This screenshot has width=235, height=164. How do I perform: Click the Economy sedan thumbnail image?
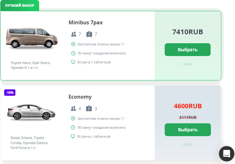coord(31,112)
